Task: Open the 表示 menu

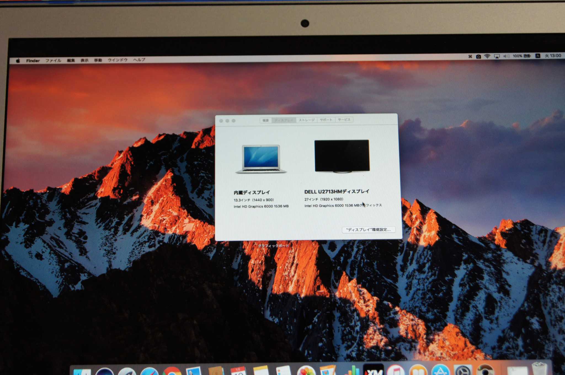Action: (84, 60)
